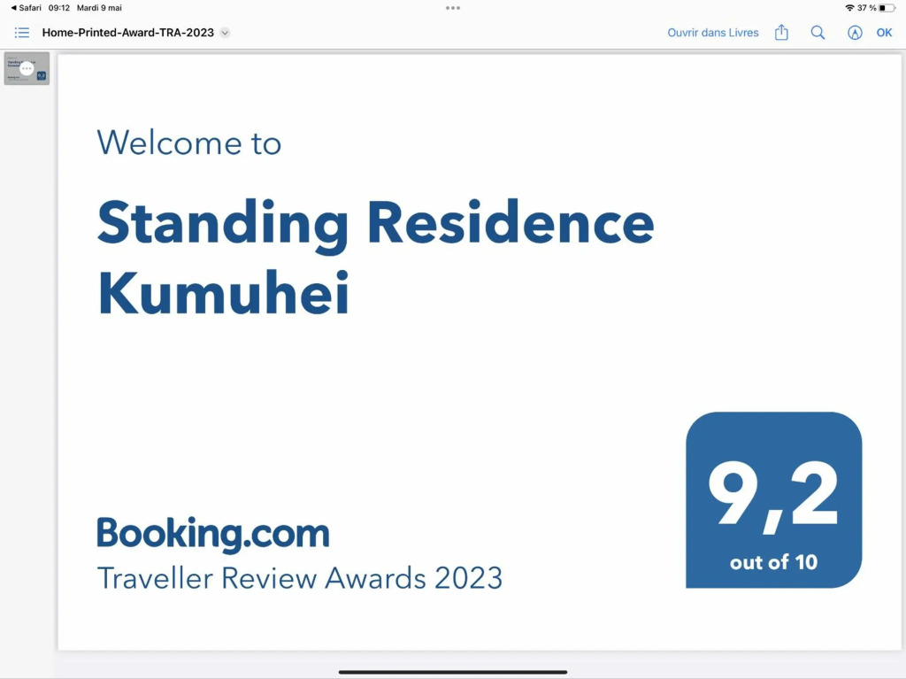Tap the three-dot multitasking control

click(453, 8)
